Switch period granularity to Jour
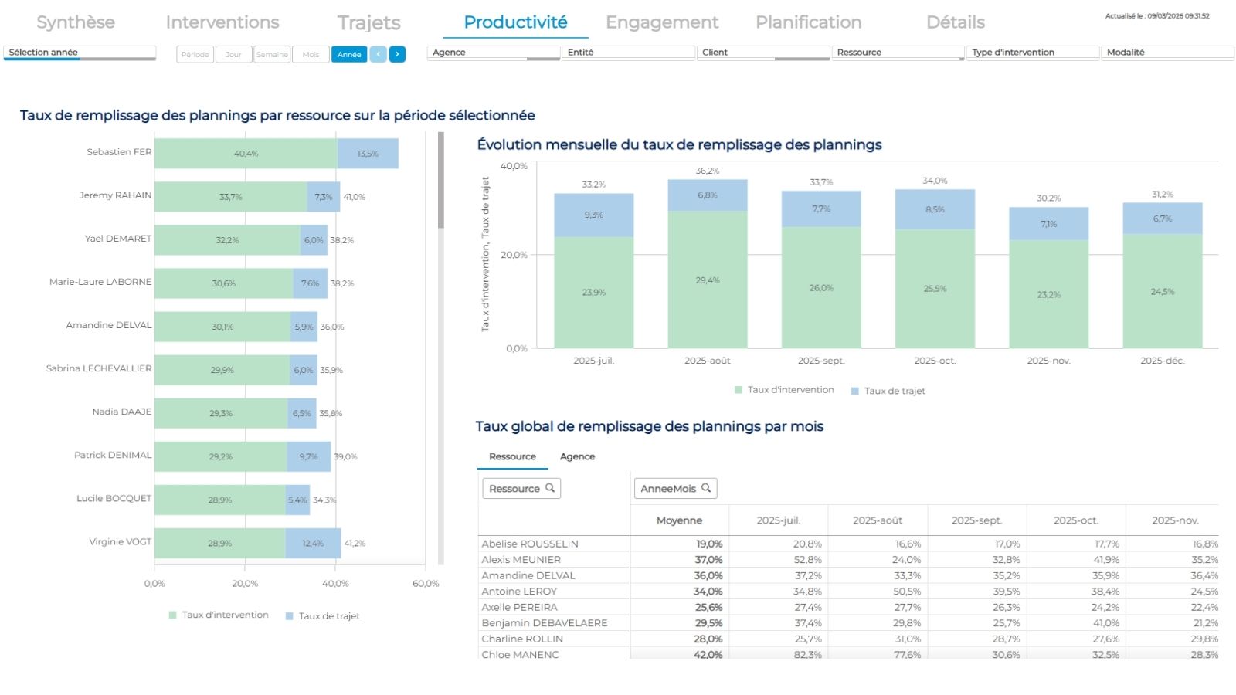Image resolution: width=1236 pixels, height=695 pixels. tap(233, 55)
